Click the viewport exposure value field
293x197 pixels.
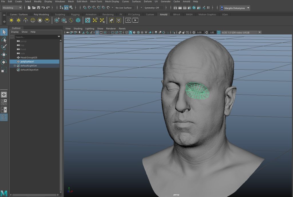click(199, 33)
